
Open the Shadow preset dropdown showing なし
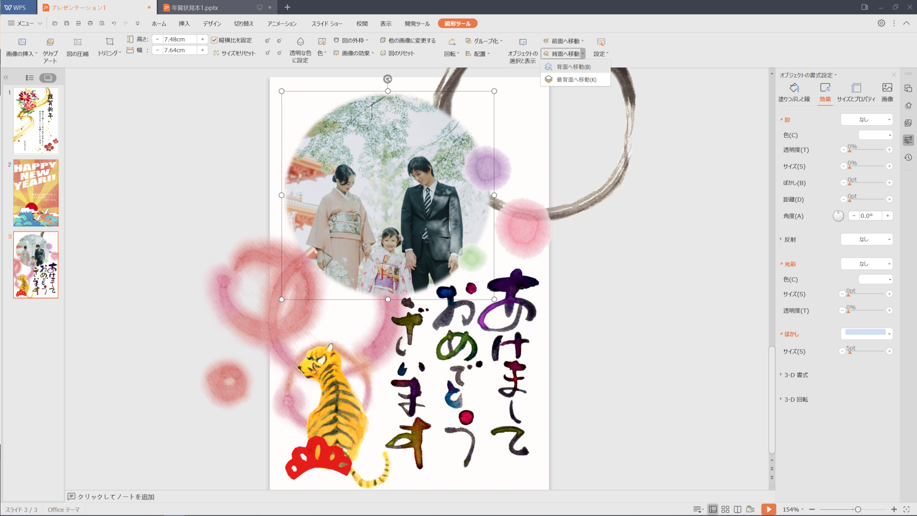(866, 120)
